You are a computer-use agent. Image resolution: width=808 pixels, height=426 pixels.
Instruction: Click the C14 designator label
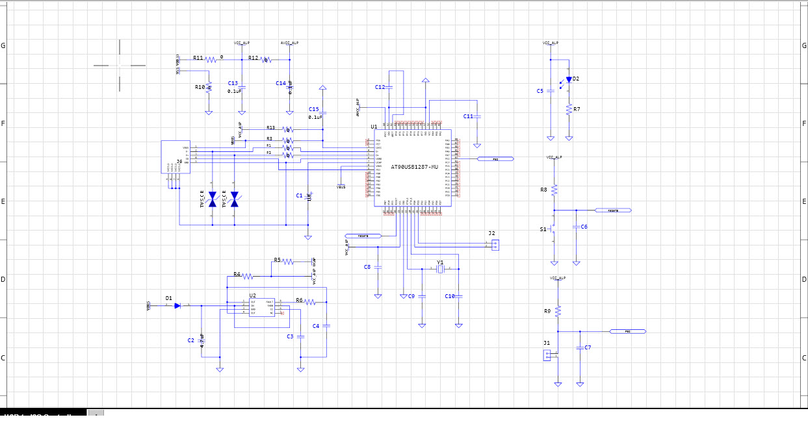tap(280, 83)
